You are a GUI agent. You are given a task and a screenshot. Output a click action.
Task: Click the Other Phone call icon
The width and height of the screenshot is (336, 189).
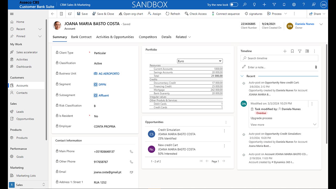click(132, 162)
